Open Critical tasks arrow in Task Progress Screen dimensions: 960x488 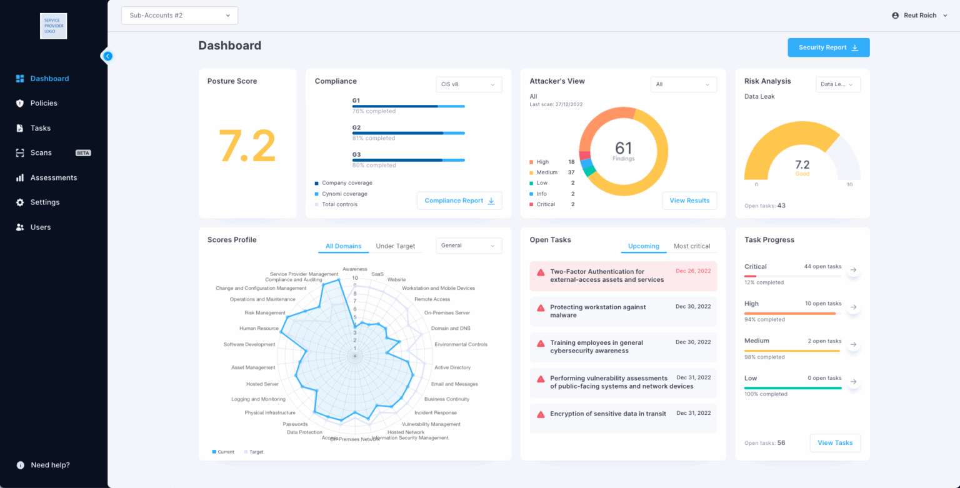coord(854,270)
